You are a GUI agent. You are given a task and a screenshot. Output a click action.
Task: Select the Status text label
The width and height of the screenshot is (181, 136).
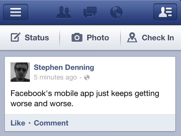[x=37, y=38]
